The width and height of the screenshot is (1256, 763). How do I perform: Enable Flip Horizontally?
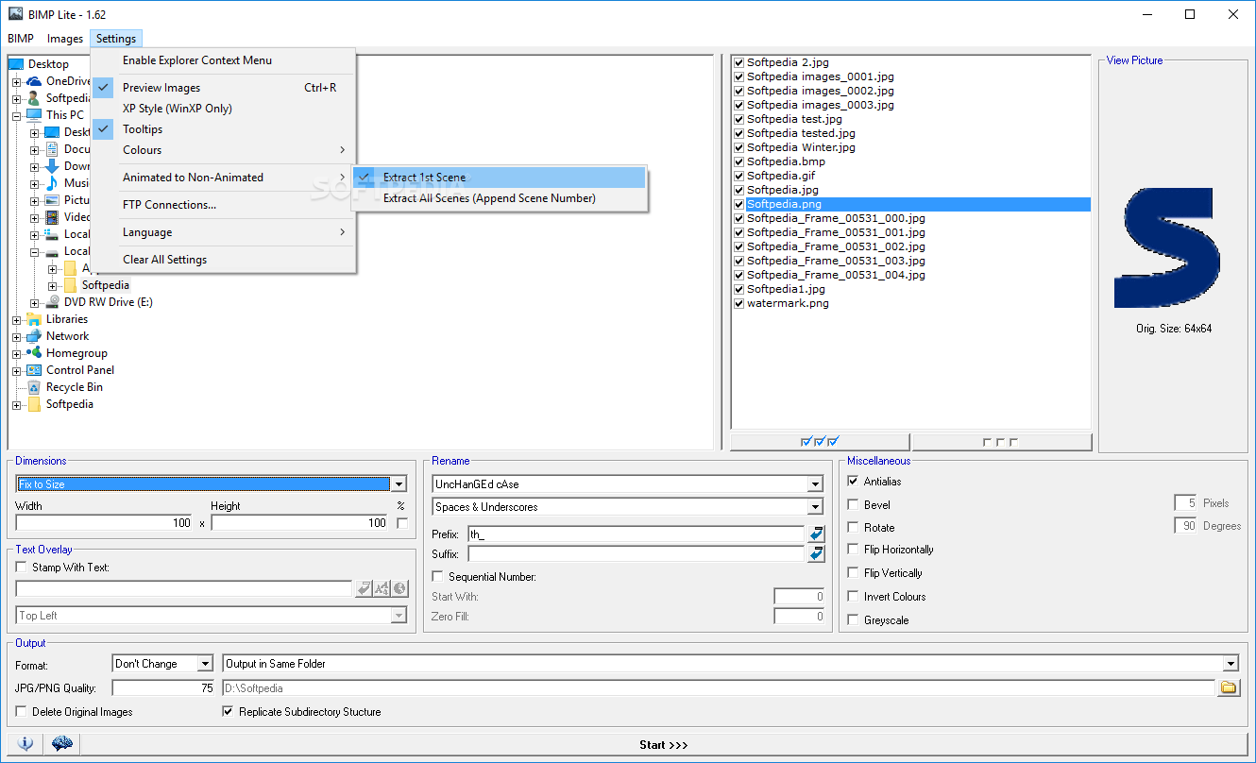pos(854,550)
